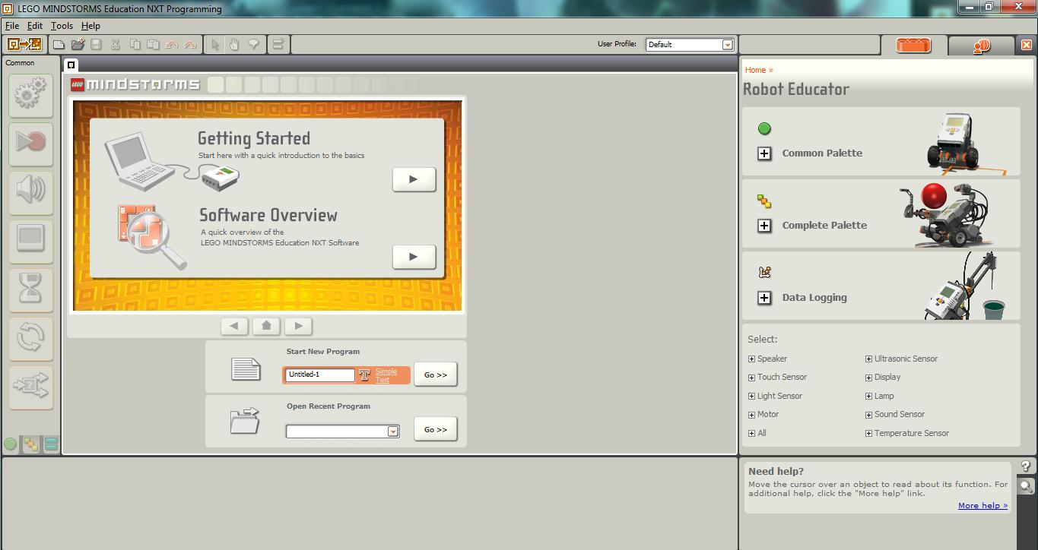Click the Redo arrow icon
This screenshot has width=1038, height=550.
click(x=190, y=45)
